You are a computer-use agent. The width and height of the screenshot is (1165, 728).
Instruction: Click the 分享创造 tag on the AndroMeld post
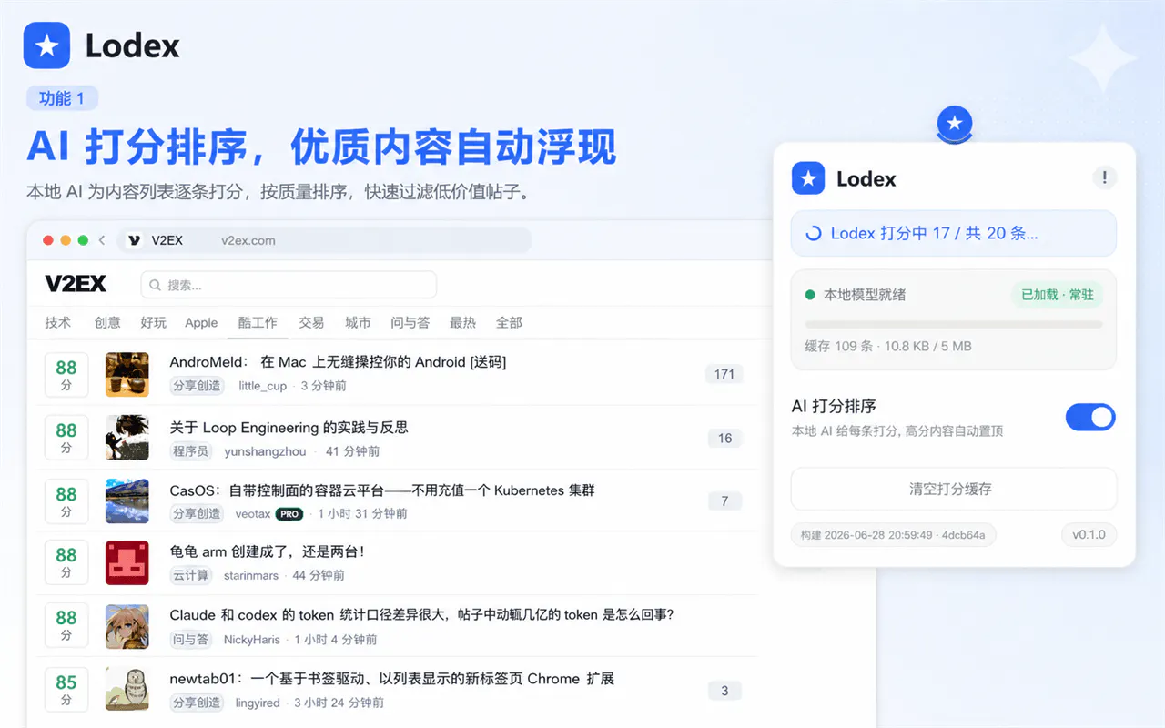197,386
